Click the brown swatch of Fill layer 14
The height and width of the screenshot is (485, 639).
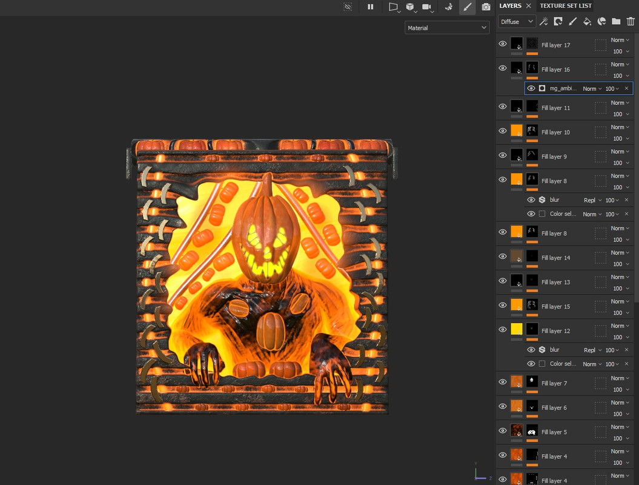(517, 256)
